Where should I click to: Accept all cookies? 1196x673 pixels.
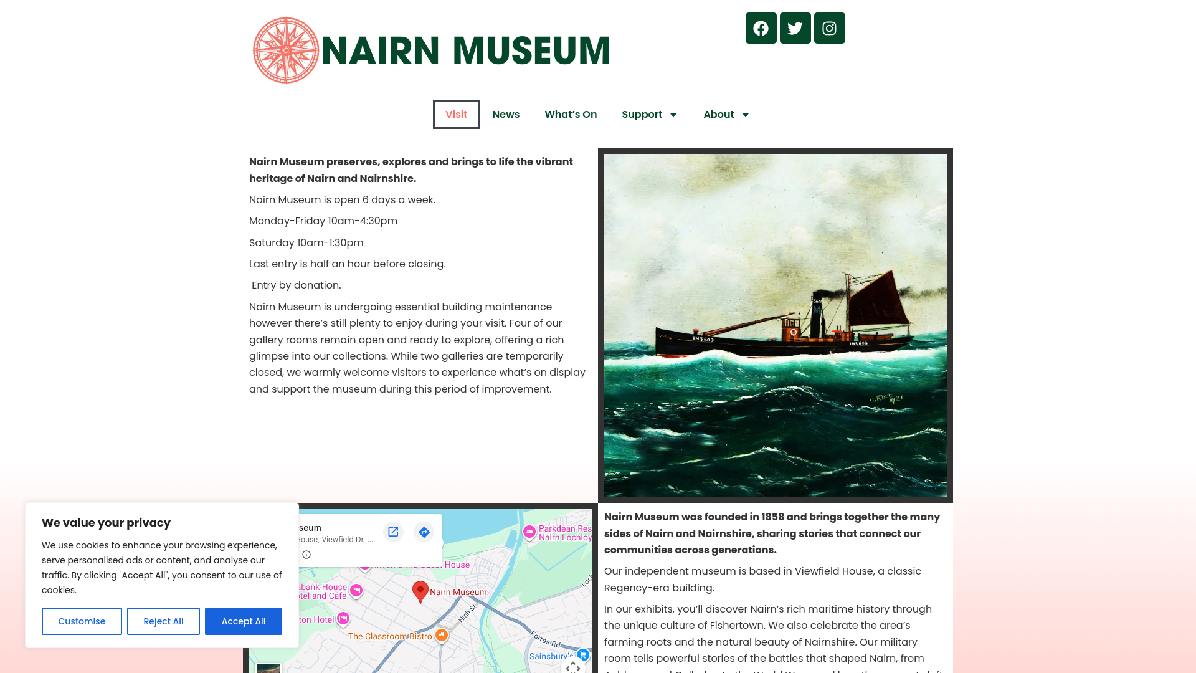tap(244, 621)
